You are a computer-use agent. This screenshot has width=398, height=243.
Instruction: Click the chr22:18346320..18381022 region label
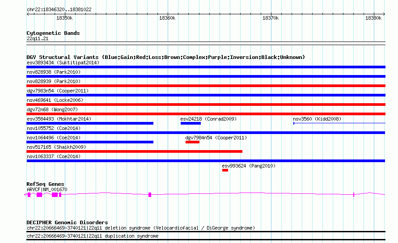click(59, 9)
